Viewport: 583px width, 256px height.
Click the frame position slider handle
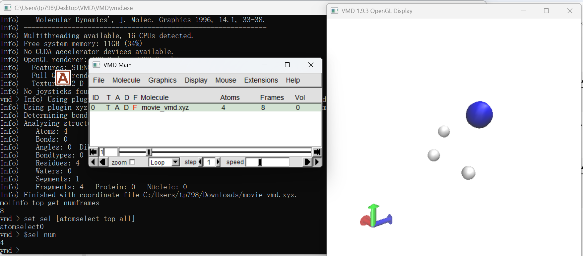click(149, 152)
